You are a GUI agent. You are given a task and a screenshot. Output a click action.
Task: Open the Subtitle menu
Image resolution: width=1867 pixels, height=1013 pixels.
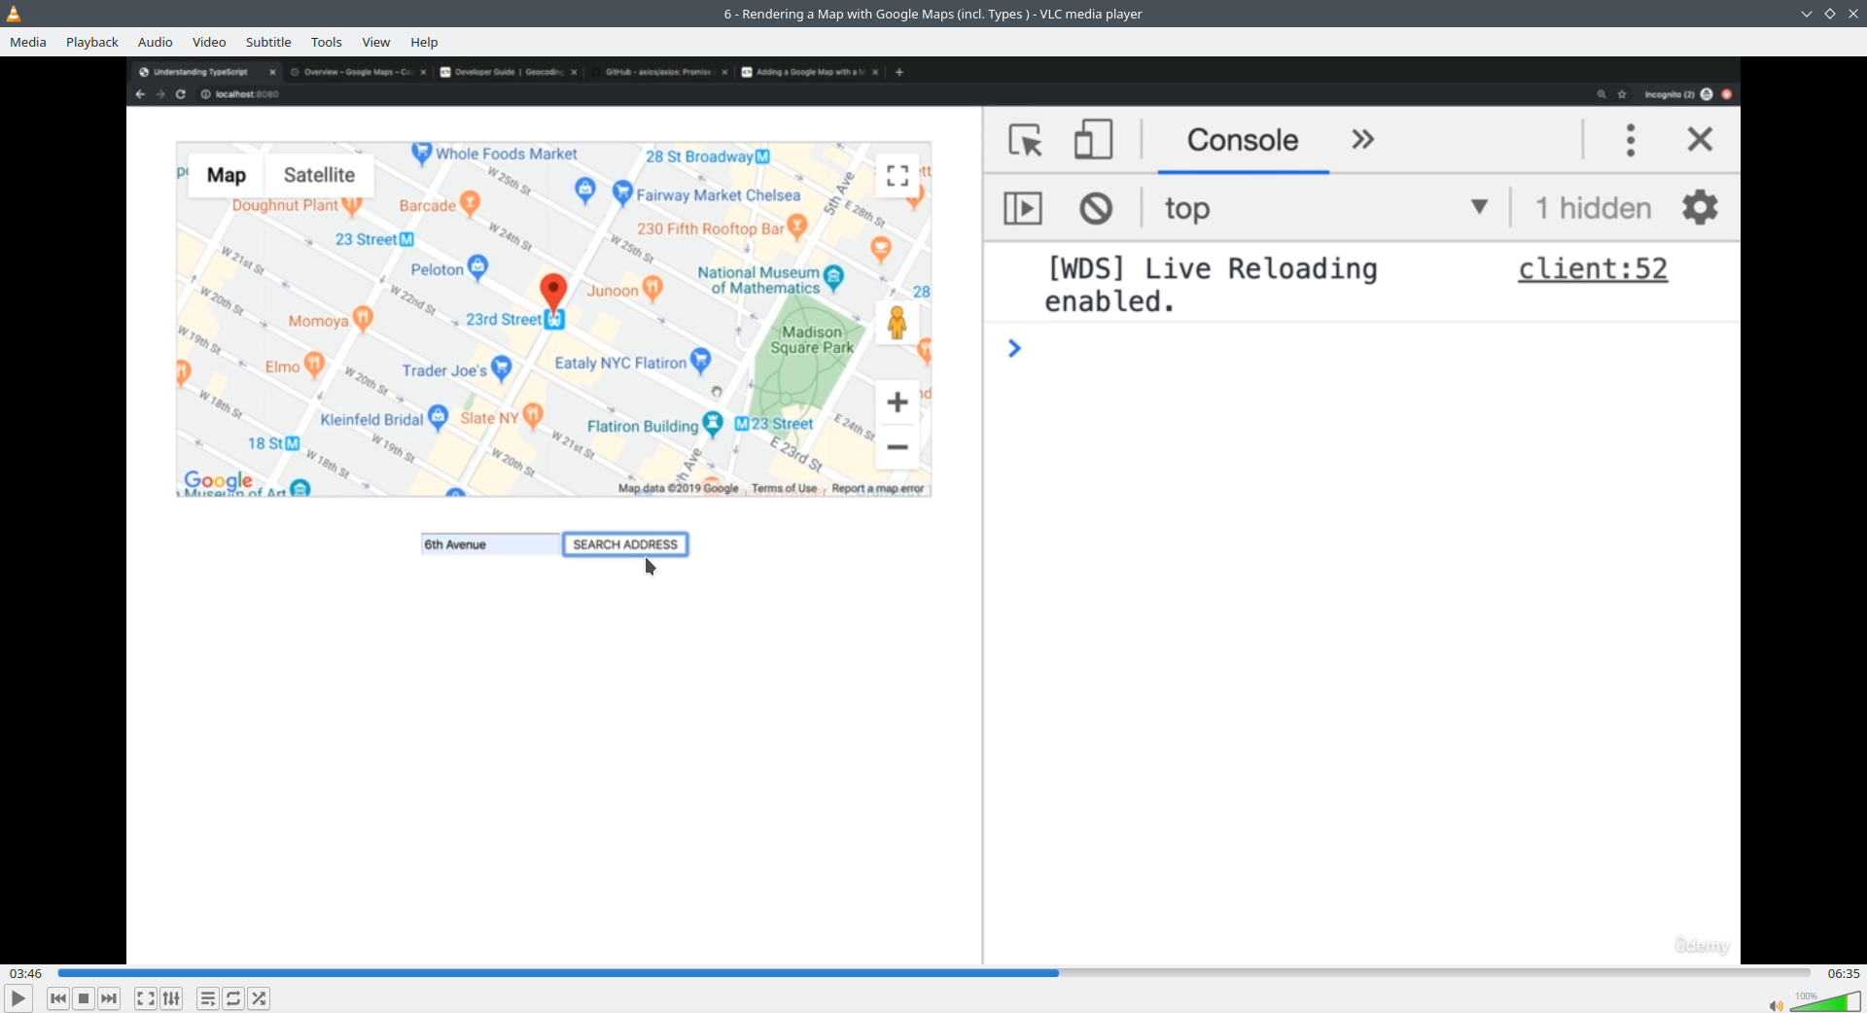coord(268,42)
